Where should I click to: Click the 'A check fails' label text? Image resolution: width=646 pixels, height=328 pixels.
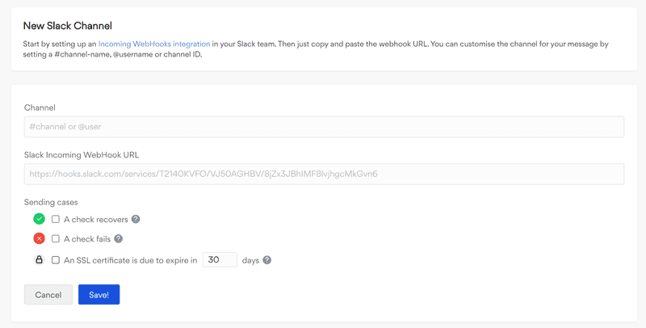(x=87, y=239)
